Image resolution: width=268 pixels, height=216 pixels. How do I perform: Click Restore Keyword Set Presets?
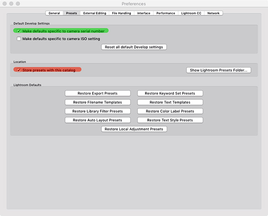[x=170, y=93]
